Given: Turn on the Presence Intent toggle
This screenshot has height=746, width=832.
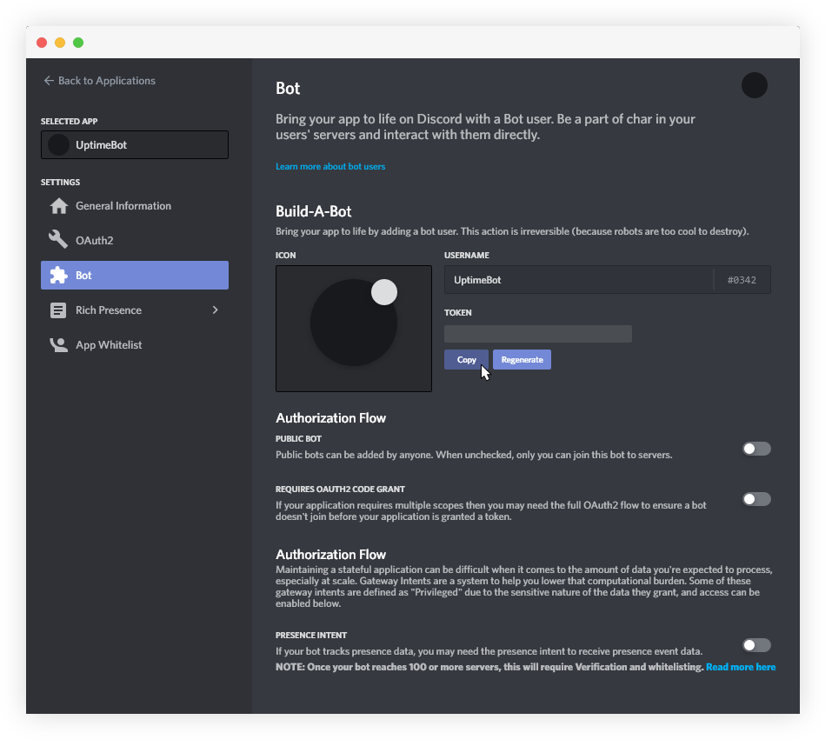Looking at the screenshot, I should (756, 645).
